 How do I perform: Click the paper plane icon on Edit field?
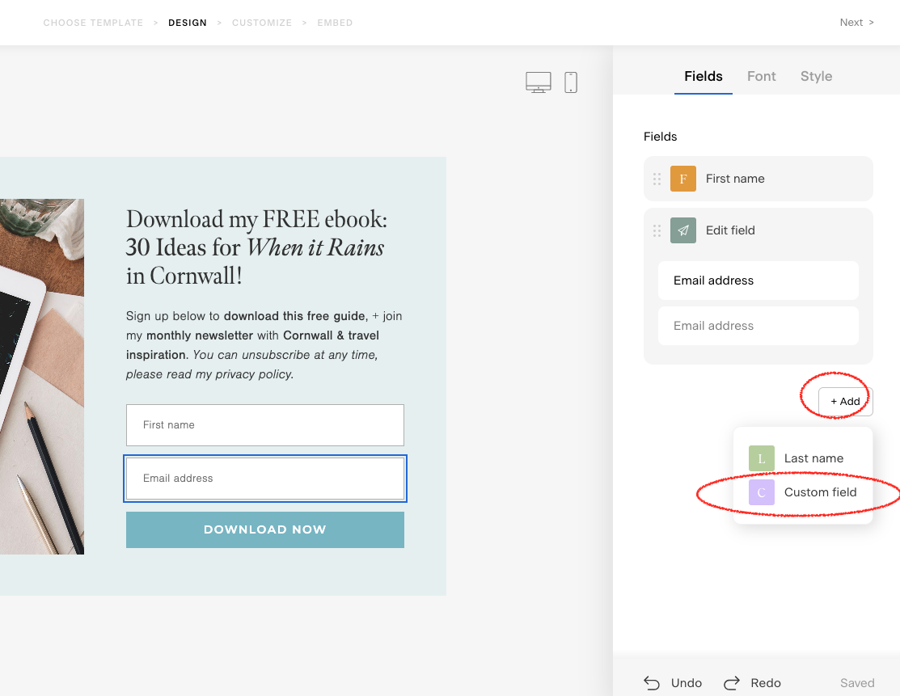(x=683, y=230)
